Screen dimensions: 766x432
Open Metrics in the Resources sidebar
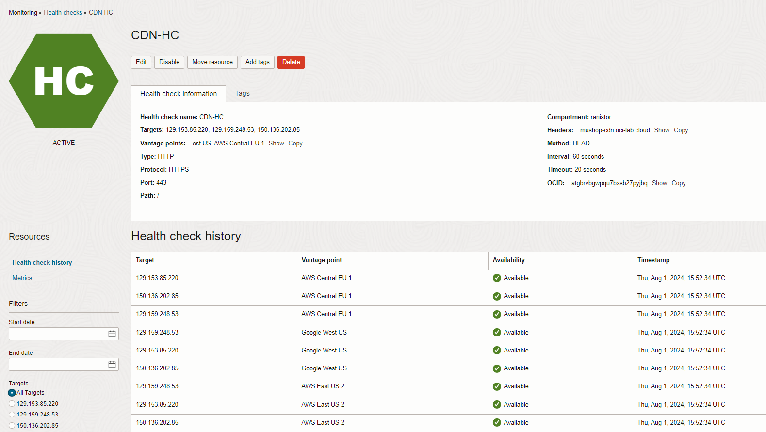pos(22,278)
